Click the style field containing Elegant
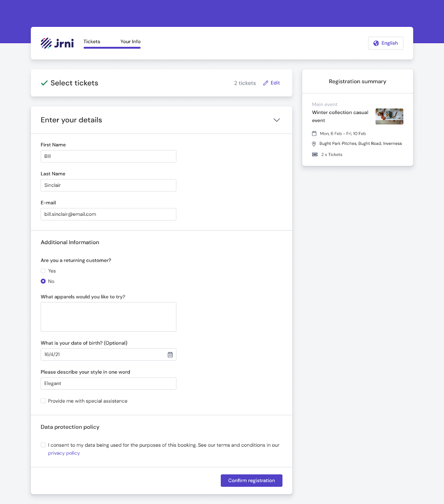Screen dimensions: 444x504 pyautogui.click(x=108, y=384)
